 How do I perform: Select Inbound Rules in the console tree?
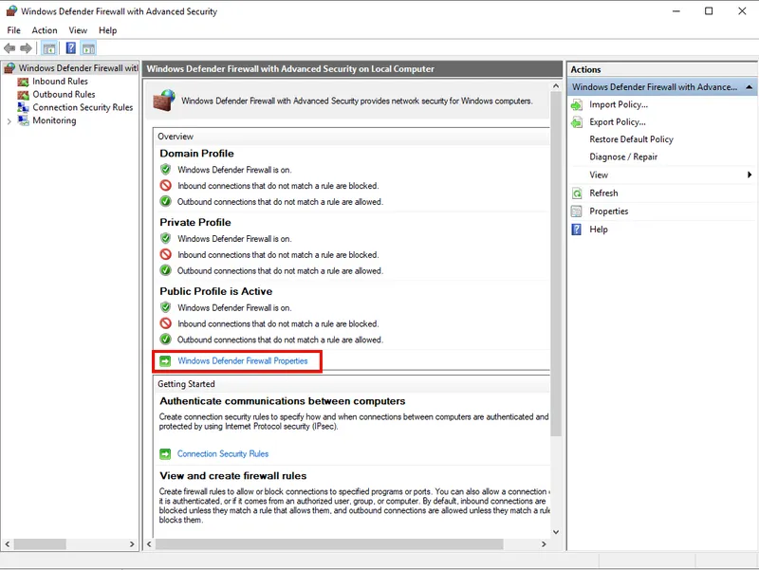point(60,82)
